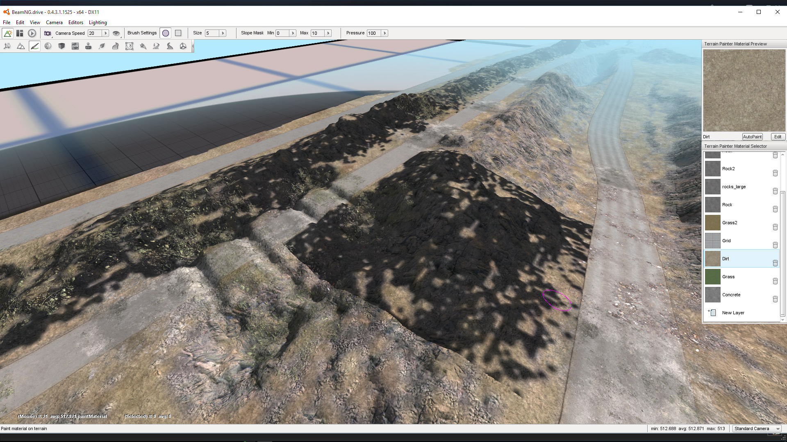Select the circular brush shape
This screenshot has height=442, width=787.
[x=166, y=33]
